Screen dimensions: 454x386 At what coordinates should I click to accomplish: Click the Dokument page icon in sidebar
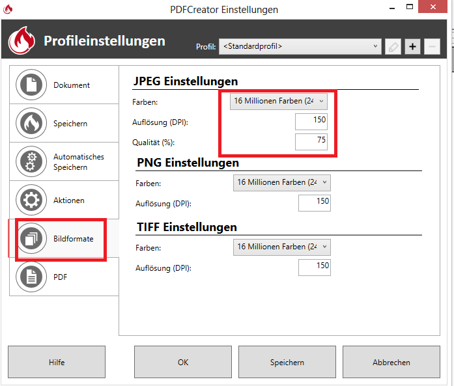pos(31,85)
